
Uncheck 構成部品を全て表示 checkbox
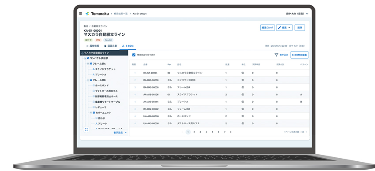(x=134, y=55)
